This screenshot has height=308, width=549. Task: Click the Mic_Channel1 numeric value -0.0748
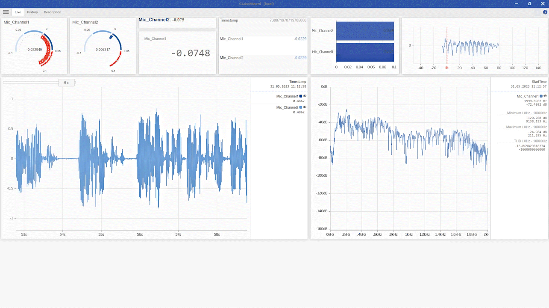(x=191, y=53)
